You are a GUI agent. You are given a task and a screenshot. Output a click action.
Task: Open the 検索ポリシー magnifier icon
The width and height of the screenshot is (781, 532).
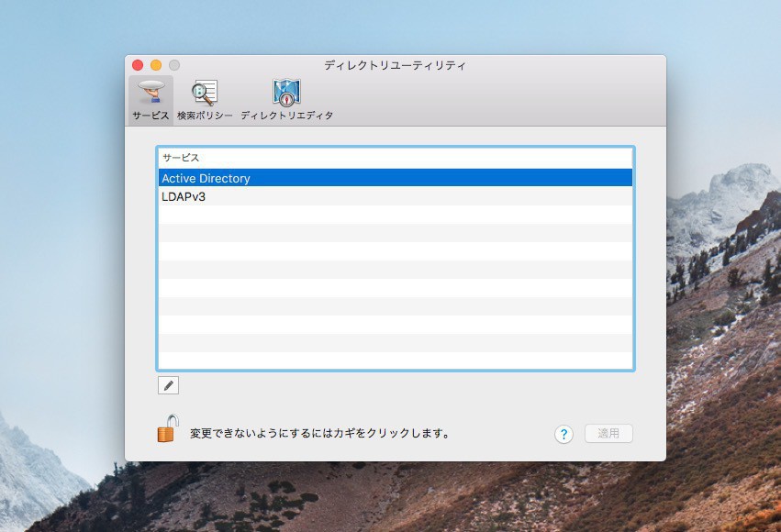[204, 93]
